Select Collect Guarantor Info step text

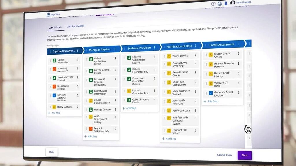click(x=140, y=70)
